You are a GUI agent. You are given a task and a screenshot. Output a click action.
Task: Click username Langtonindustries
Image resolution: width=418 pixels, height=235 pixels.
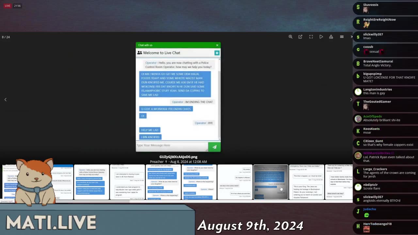pos(378,89)
